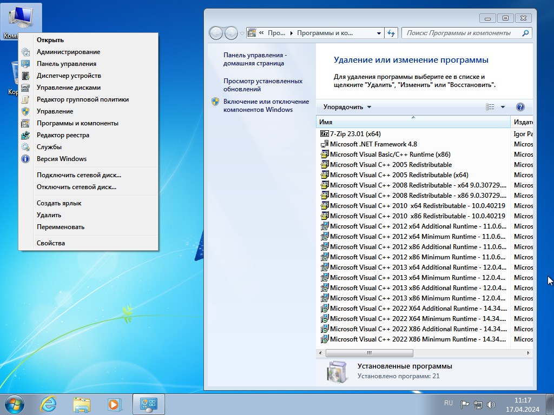Select Visual C++ 2010 x64 Redistributable row
Image resolution: width=554 pixels, height=415 pixels.
tap(413, 205)
